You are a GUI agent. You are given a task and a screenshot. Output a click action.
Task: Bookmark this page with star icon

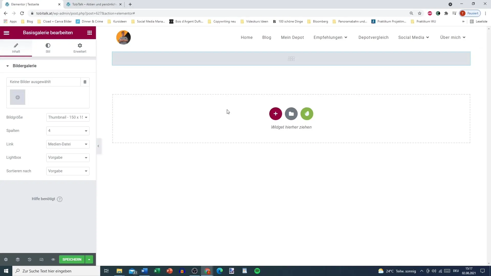(x=420, y=13)
